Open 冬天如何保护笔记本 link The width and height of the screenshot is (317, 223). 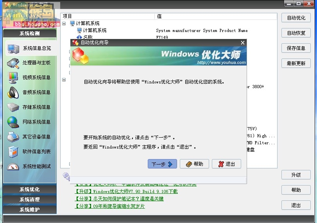pyautogui.click(x=119, y=199)
